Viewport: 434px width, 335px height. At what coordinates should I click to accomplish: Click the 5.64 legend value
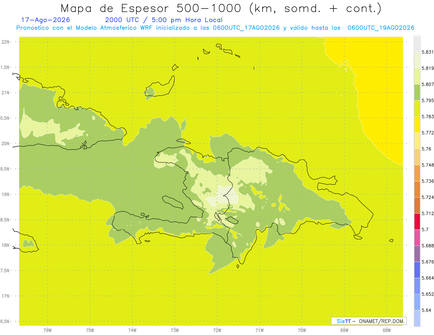pos(426,310)
